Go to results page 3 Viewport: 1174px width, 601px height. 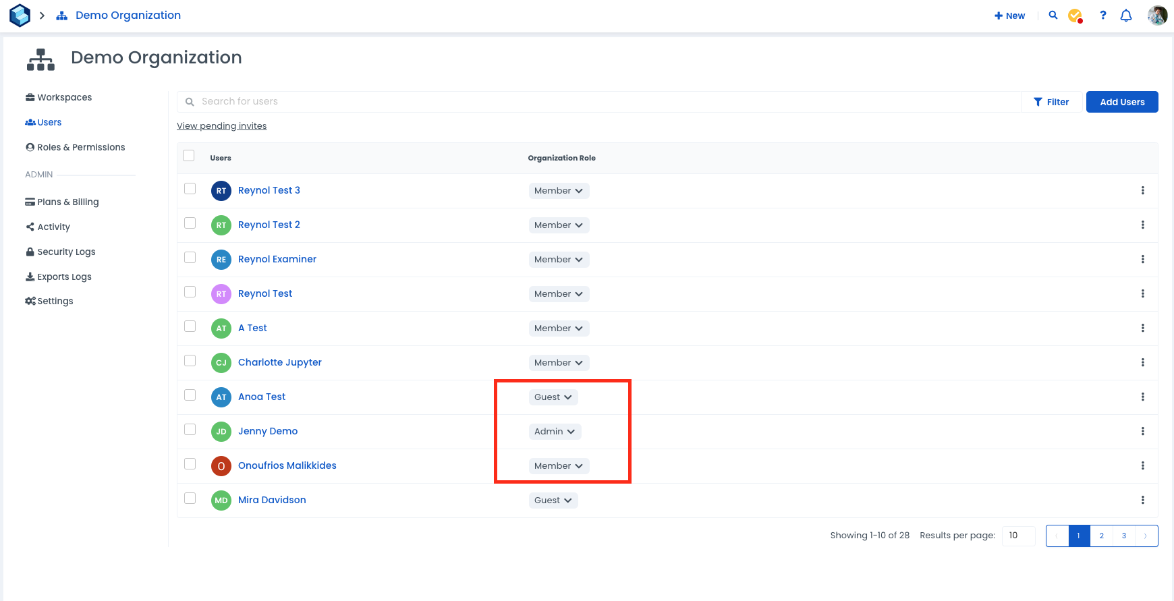point(1124,536)
